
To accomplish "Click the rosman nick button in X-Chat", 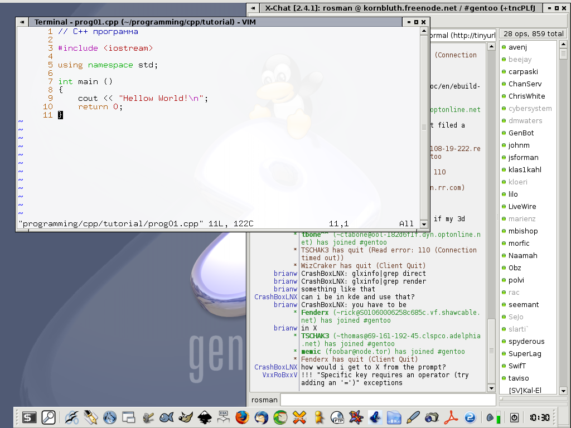I will tap(264, 400).
